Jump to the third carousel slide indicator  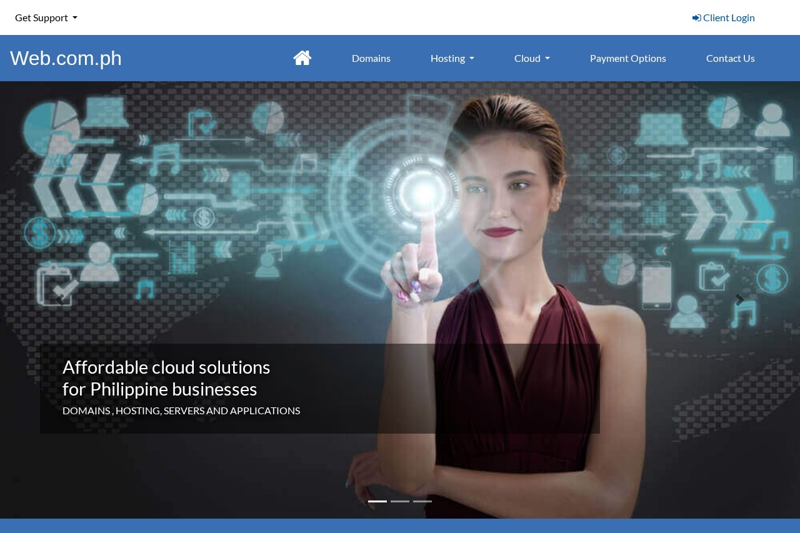tap(422, 501)
